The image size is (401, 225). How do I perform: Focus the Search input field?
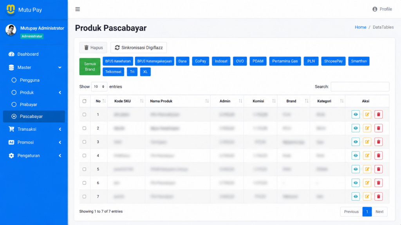360,87
